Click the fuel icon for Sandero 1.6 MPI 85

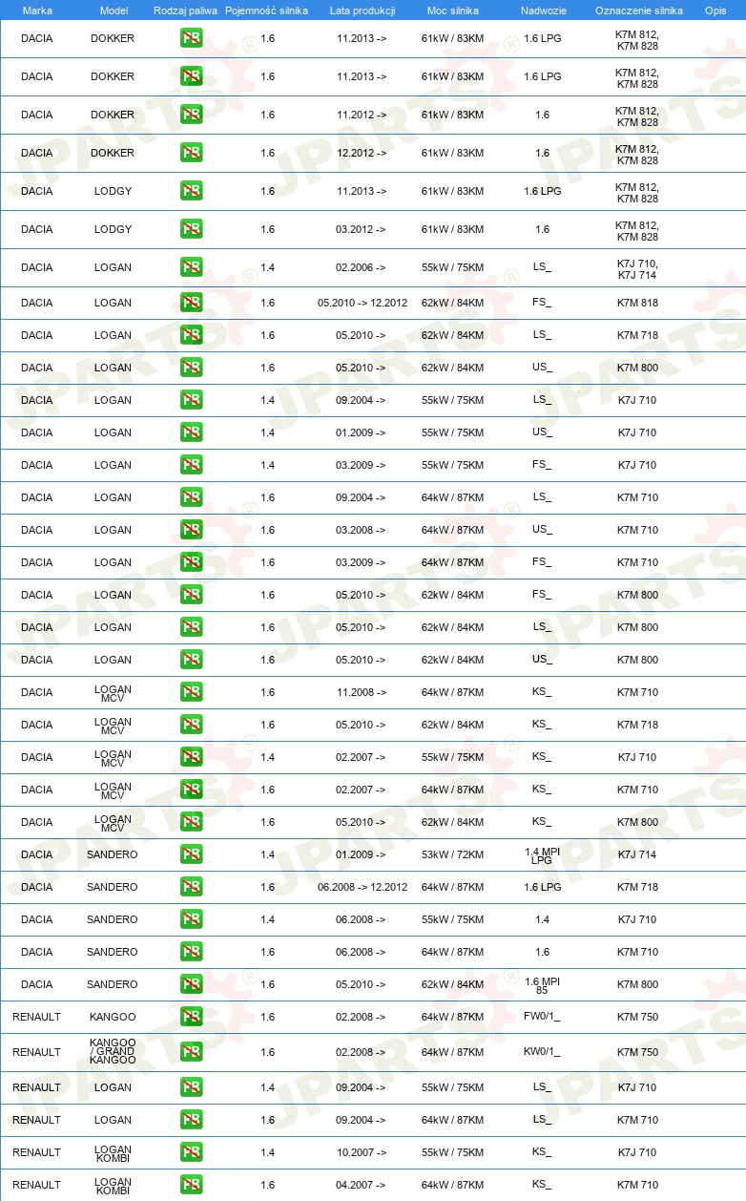pos(191,984)
